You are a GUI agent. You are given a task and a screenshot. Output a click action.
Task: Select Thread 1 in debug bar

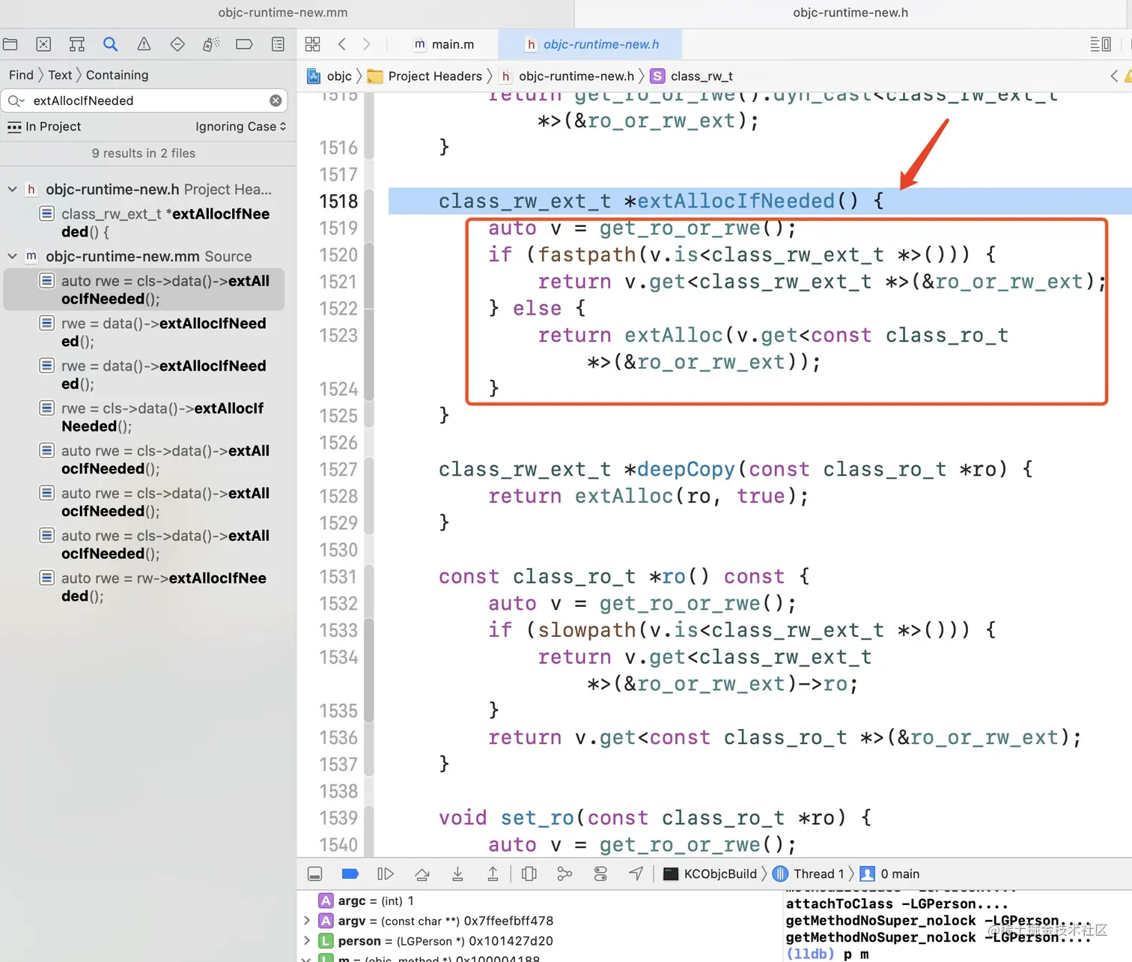808,874
